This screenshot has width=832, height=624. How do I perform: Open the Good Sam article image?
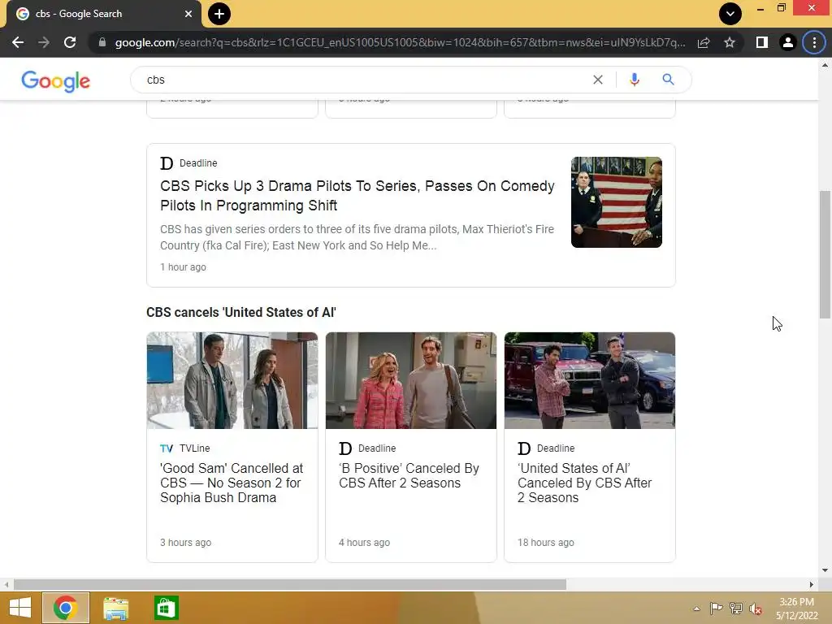[232, 380]
